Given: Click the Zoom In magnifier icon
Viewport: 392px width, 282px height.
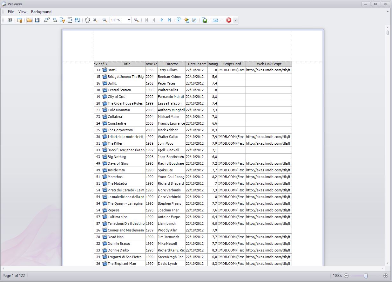Looking at the screenshot, I should coord(137,20).
